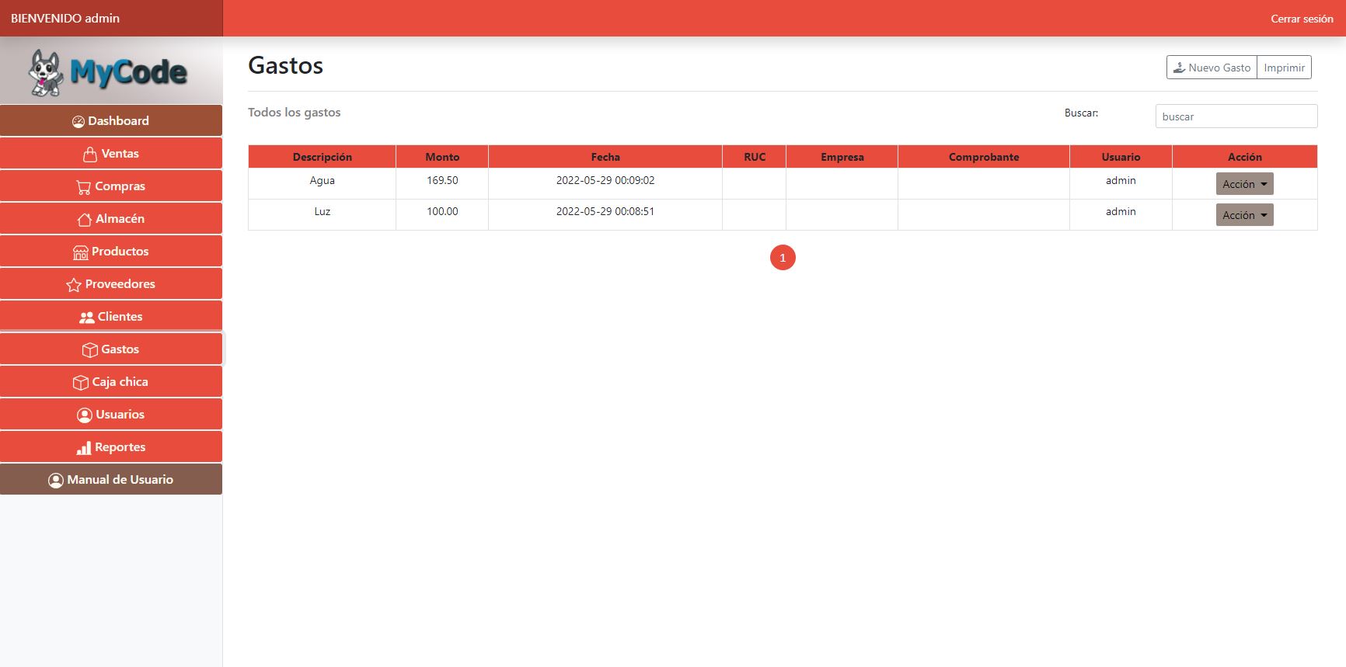
Task: Open the Manual de Usuario menu item
Action: [111, 480]
